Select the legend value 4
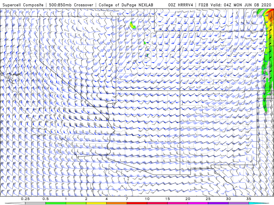The image size is (274, 205). [x=107, y=199]
